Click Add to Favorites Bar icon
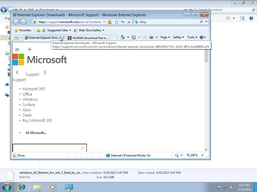This screenshot has width=257, height=192. [x=38, y=30]
